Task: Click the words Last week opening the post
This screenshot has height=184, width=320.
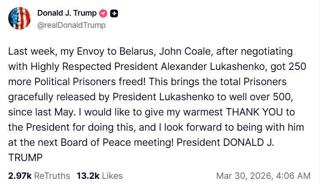Action: (28, 52)
